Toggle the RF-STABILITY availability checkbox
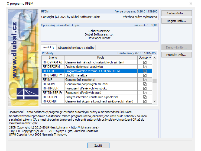Screen dimensions: 201x151 coord(145,75)
